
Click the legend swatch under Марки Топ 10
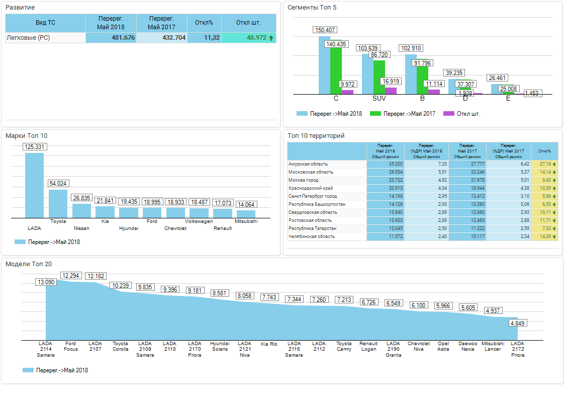click(x=20, y=242)
